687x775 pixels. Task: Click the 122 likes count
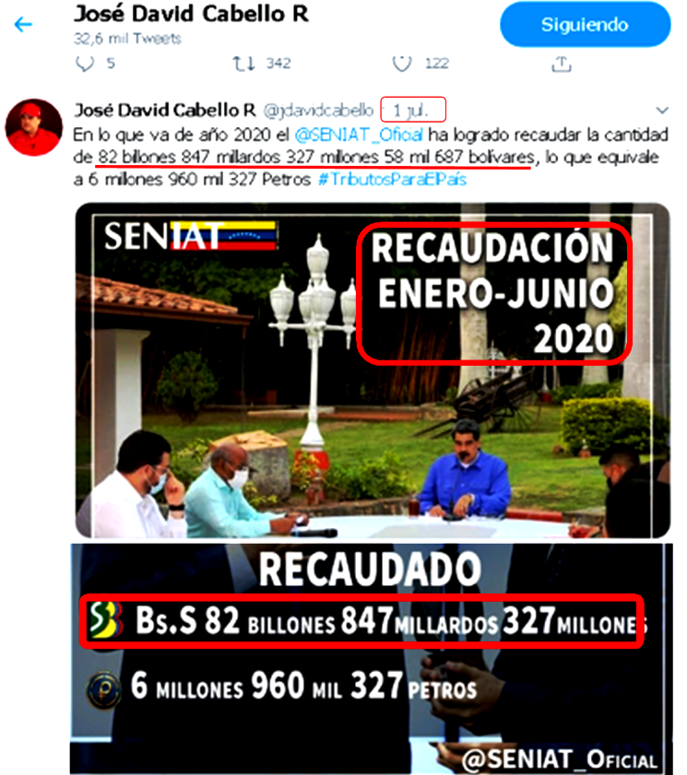tap(437, 64)
